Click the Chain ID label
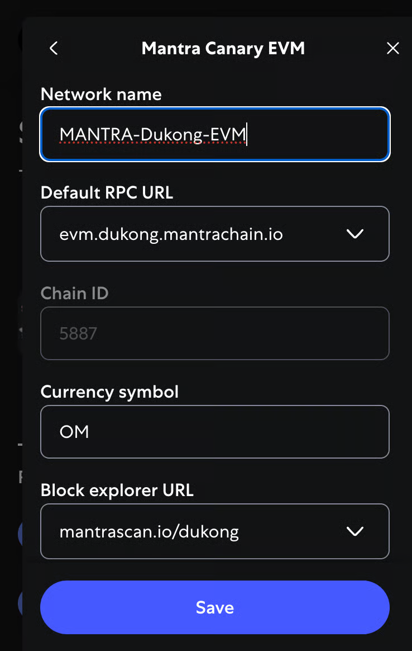The width and height of the screenshot is (412, 651). click(74, 293)
